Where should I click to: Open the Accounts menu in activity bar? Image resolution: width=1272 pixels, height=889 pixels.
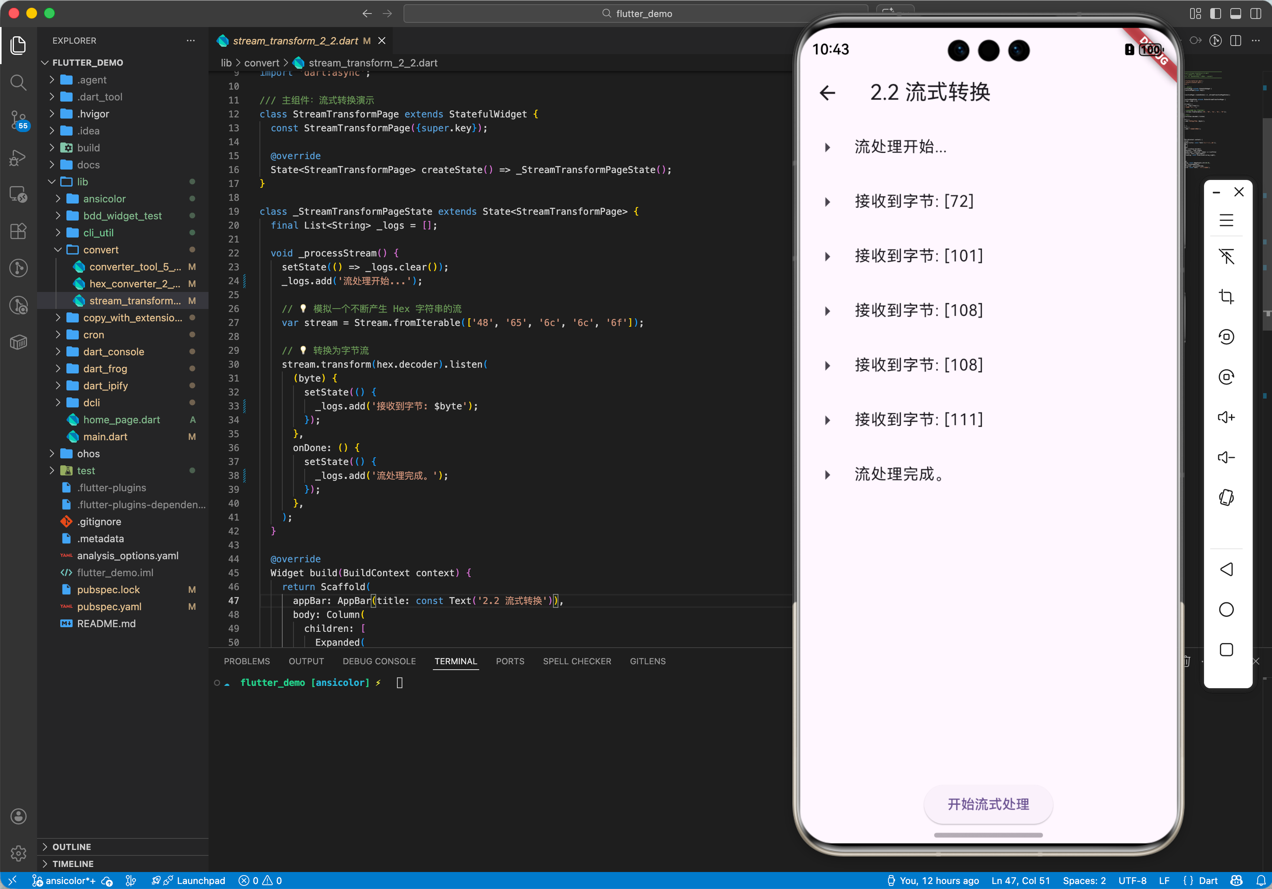(18, 816)
